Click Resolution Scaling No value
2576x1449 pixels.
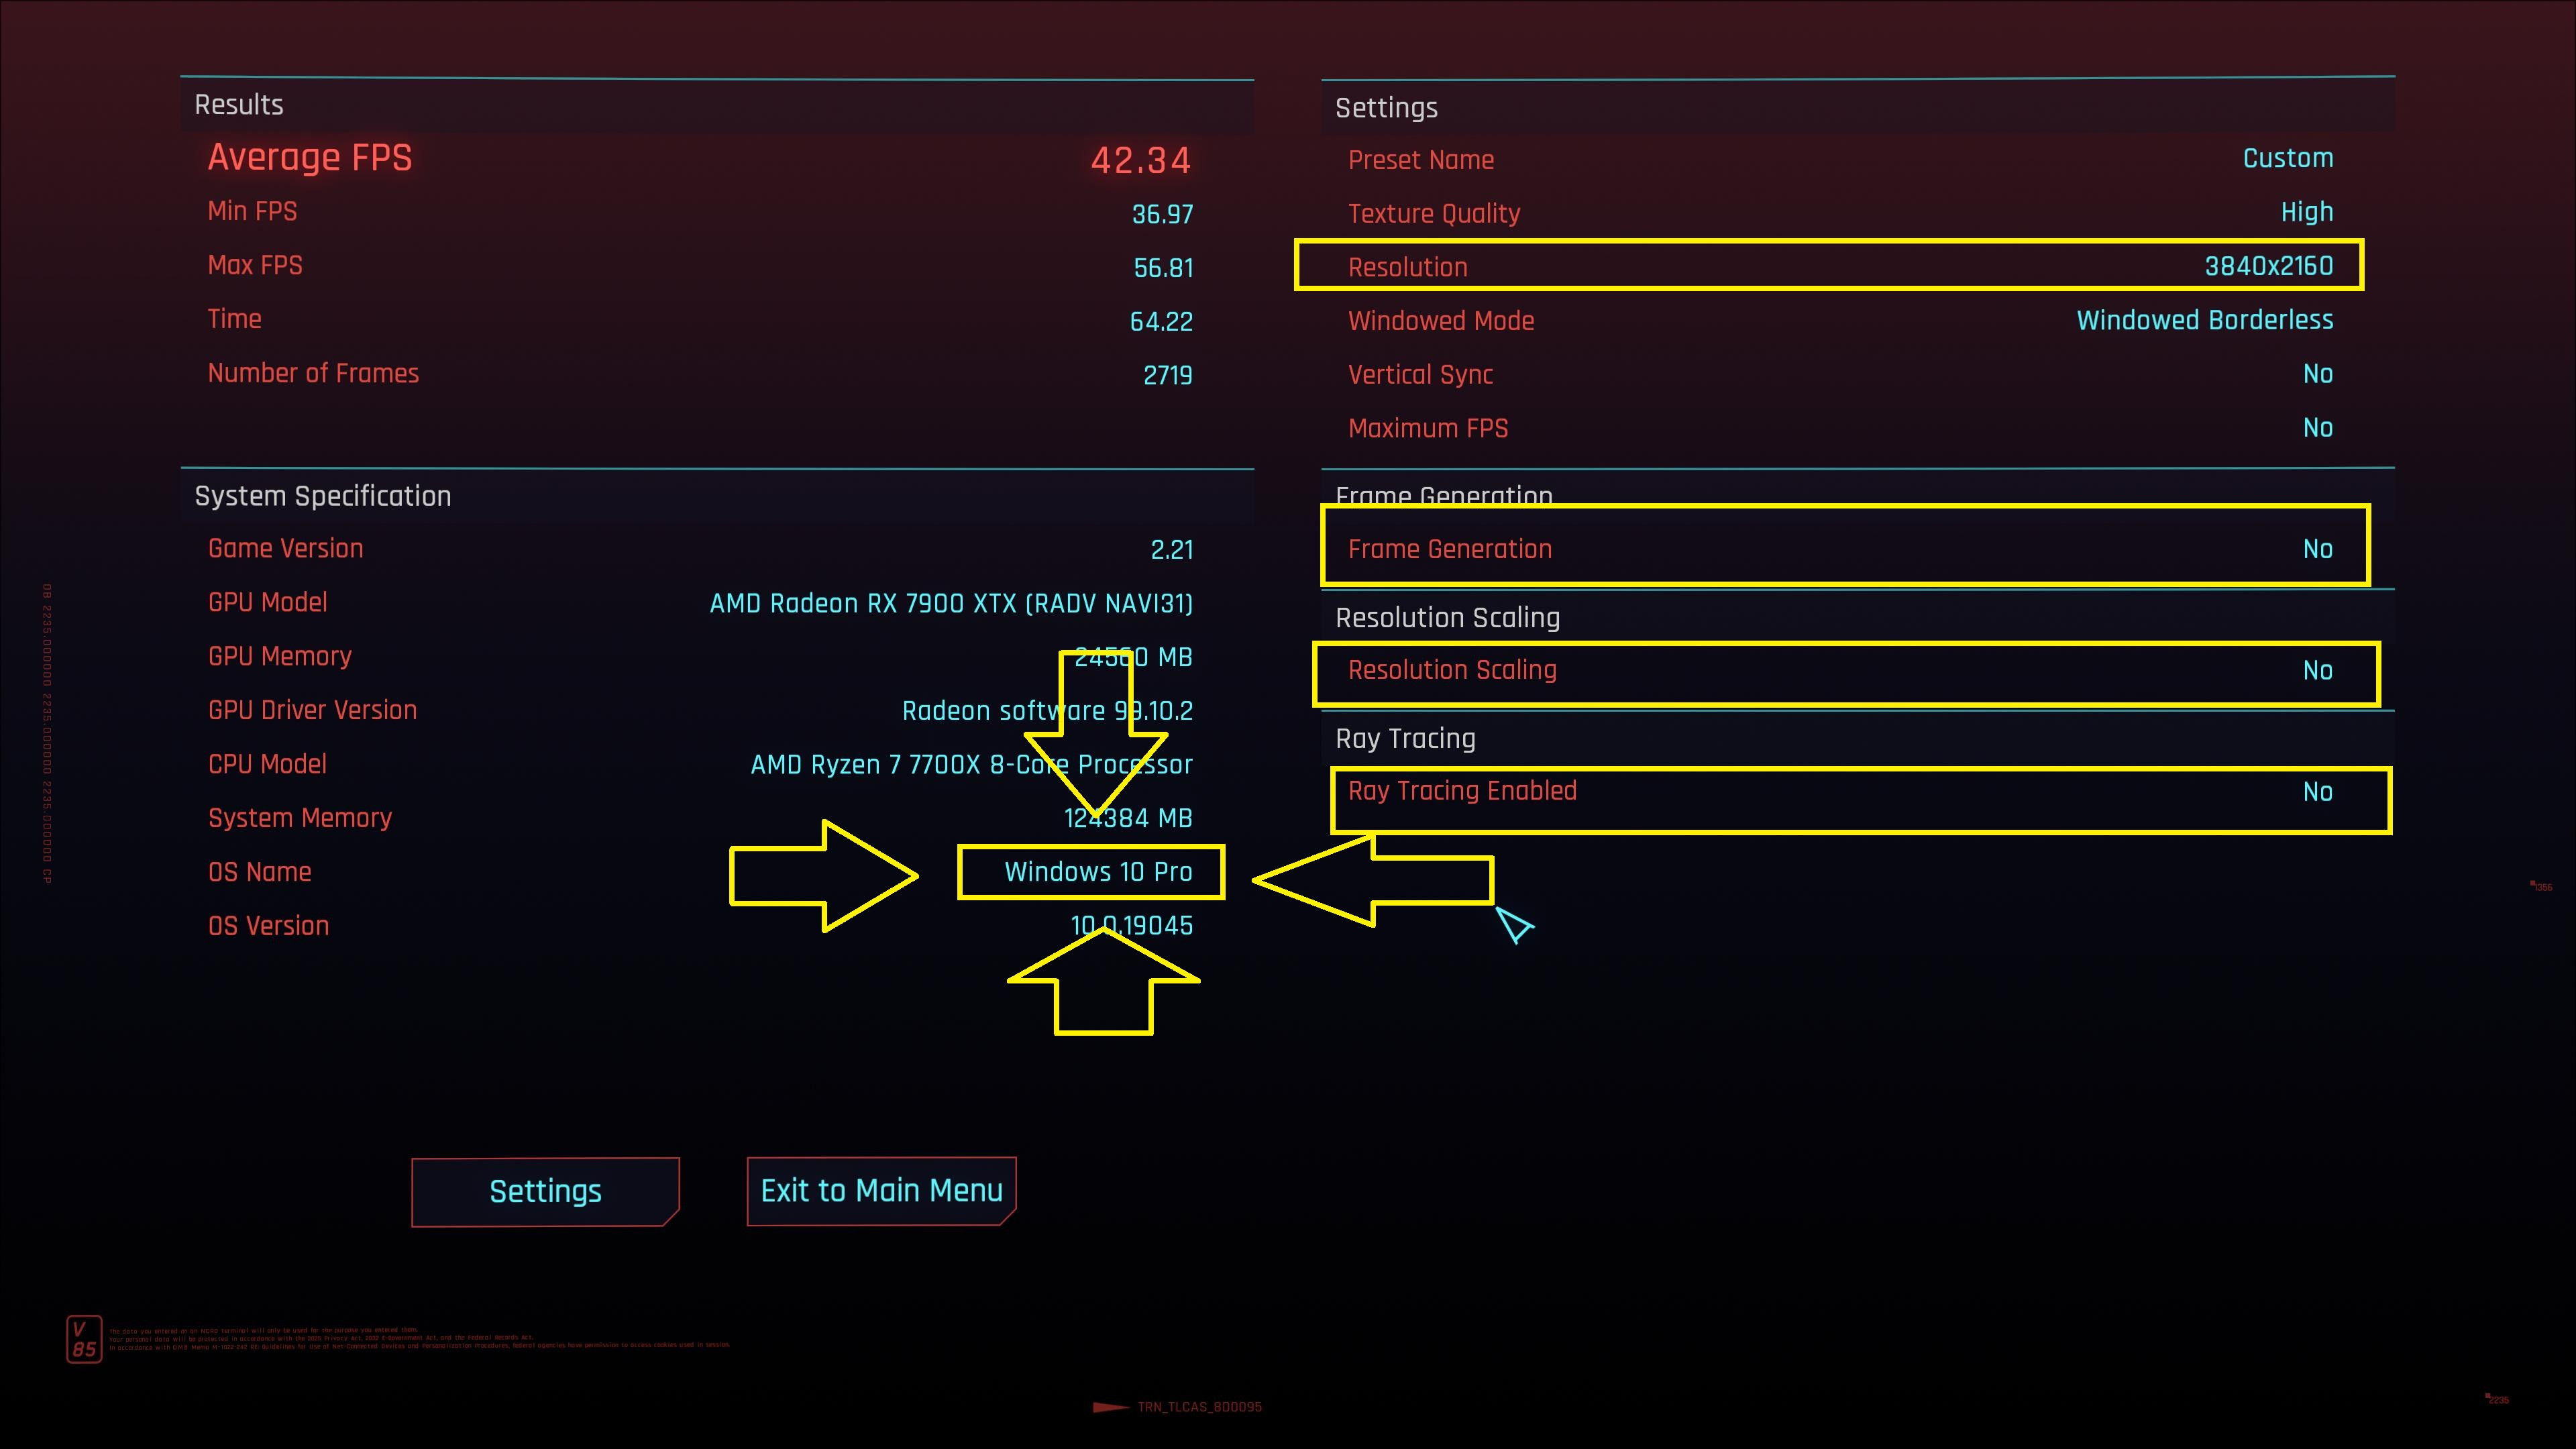pyautogui.click(x=2317, y=670)
